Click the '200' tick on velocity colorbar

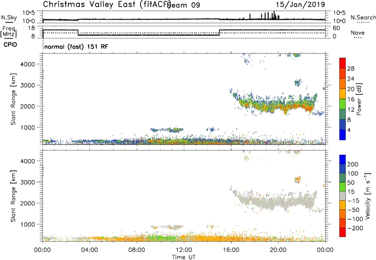tap(353, 164)
